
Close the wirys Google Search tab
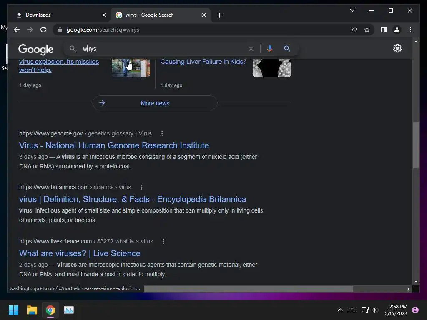click(203, 15)
